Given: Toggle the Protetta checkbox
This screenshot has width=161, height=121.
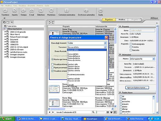Looking at the screenshot, I should coord(131,47).
